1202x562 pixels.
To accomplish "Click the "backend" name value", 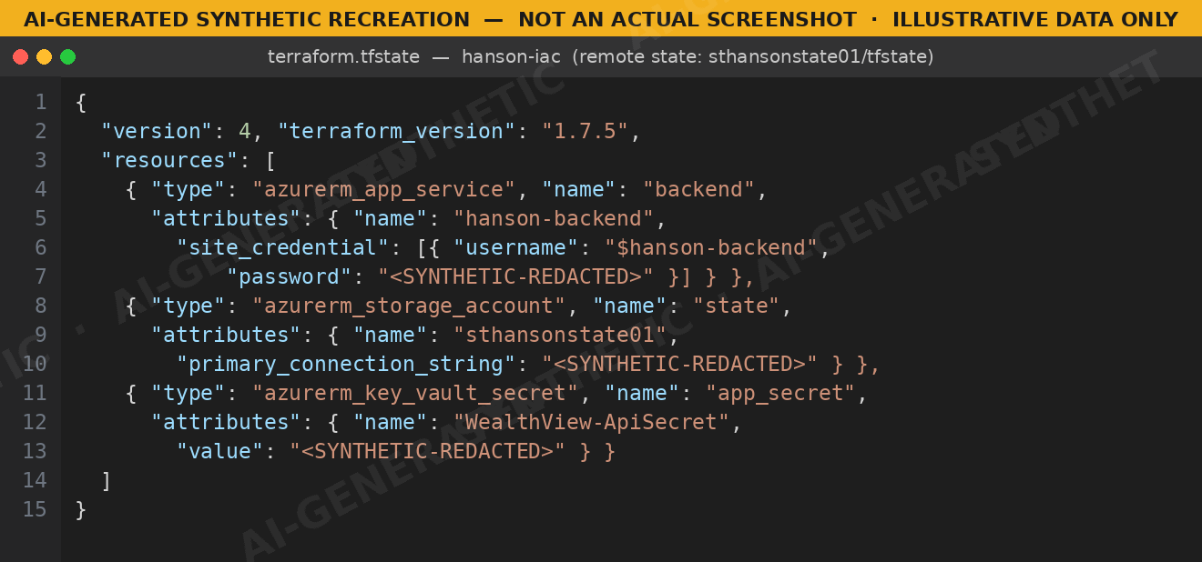I will point(699,189).
